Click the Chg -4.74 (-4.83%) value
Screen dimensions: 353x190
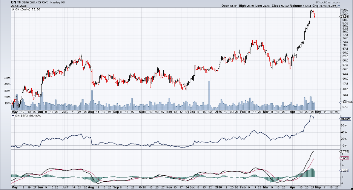[x=325, y=6]
